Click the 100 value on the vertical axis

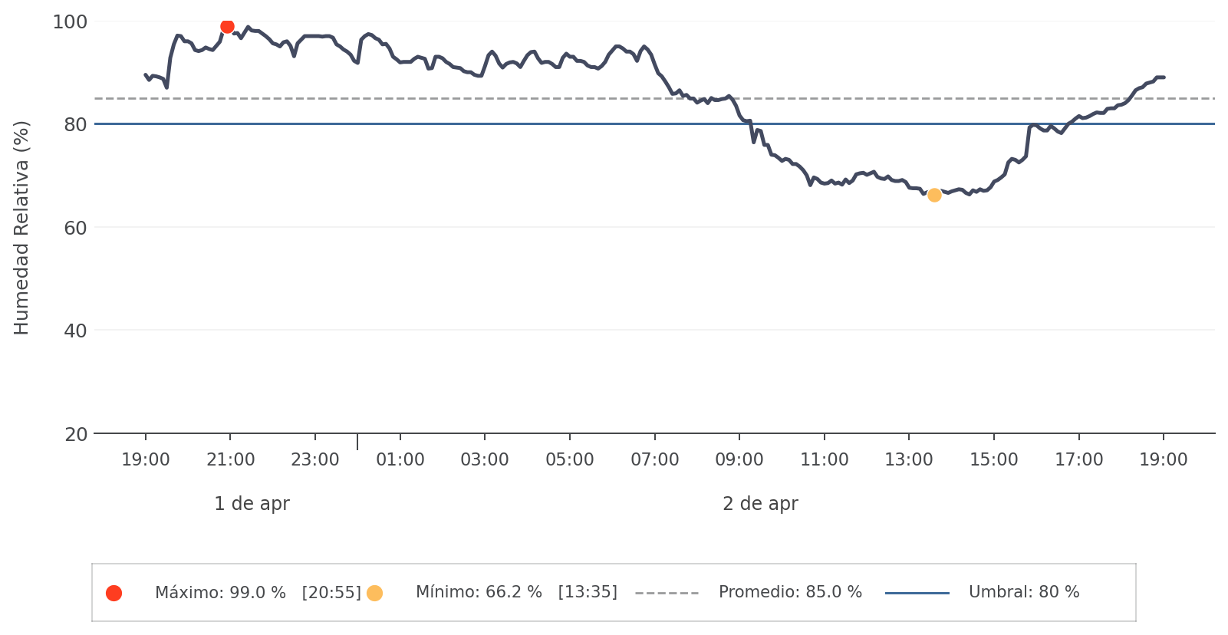[70, 22]
